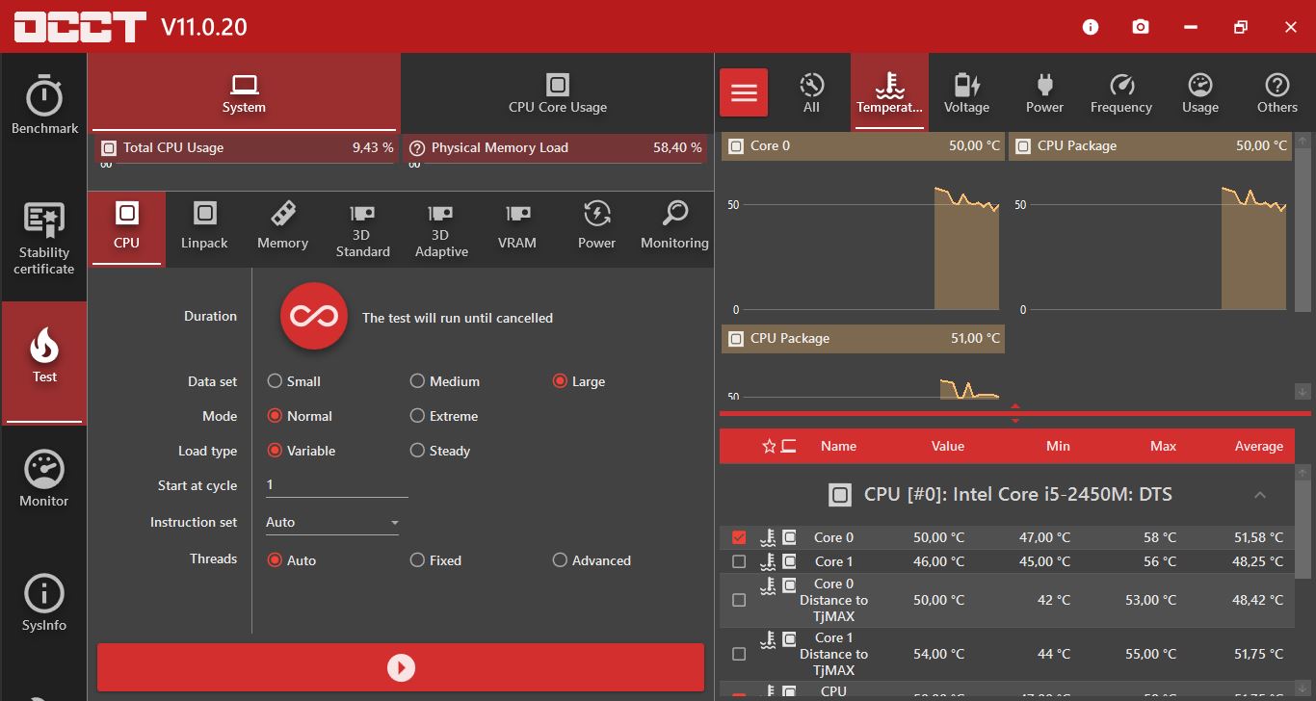Image resolution: width=1316 pixels, height=701 pixels.
Task: Show Power sensors category
Action: [x=1044, y=92]
